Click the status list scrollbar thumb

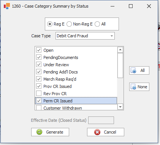(x=120, y=65)
